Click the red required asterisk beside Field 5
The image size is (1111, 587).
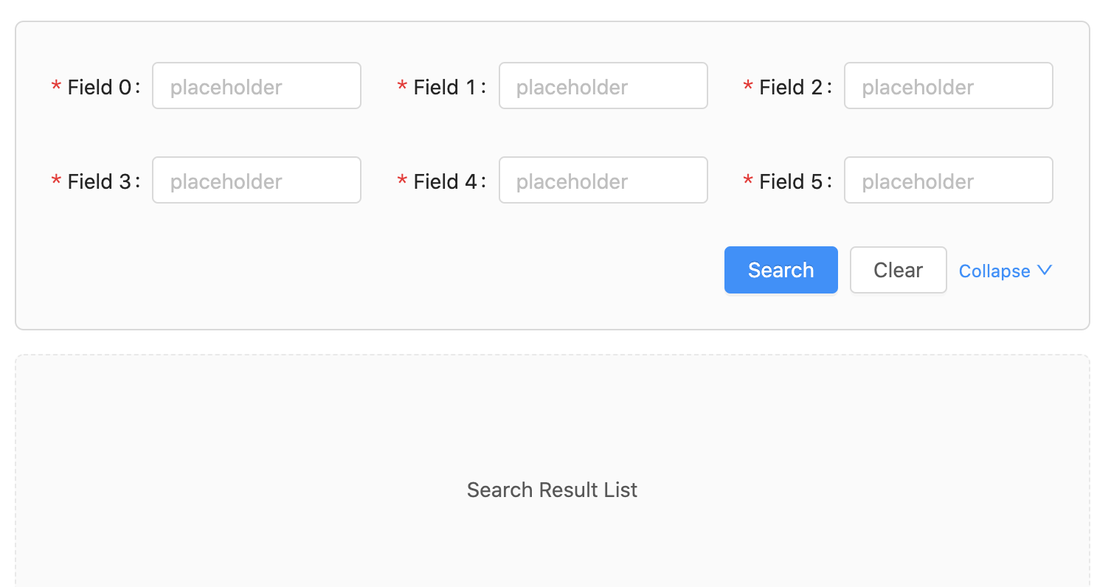coord(748,181)
